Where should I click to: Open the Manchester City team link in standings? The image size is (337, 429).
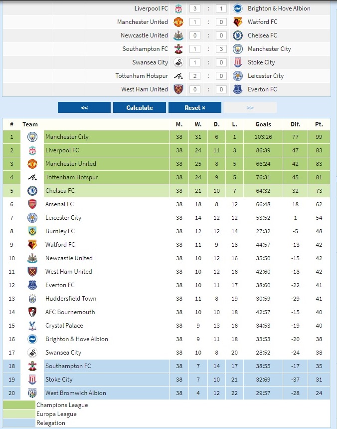coord(67,137)
